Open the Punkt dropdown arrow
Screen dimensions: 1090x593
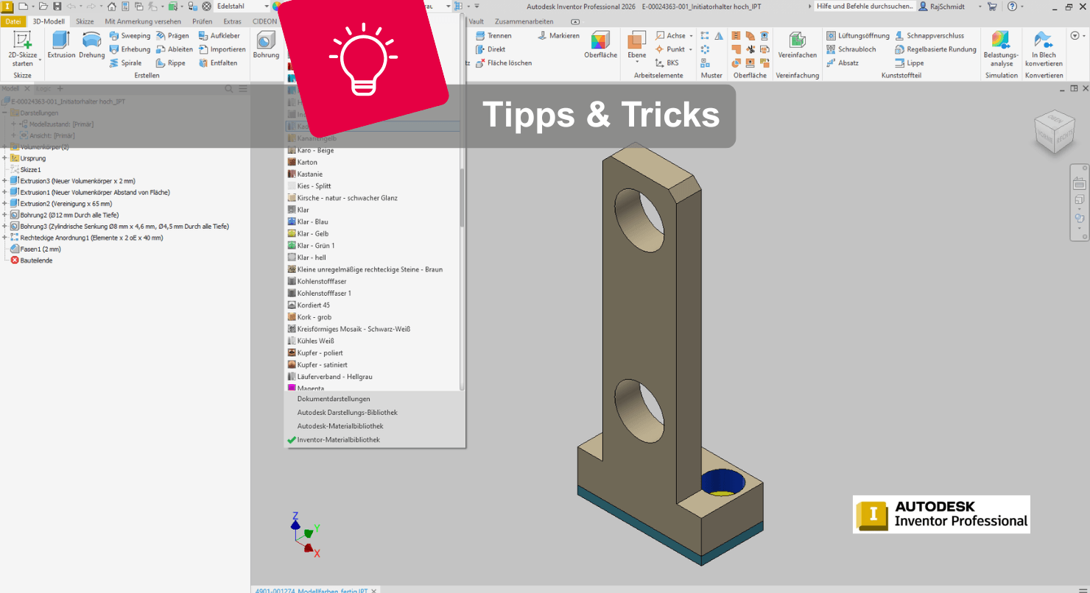coord(692,49)
